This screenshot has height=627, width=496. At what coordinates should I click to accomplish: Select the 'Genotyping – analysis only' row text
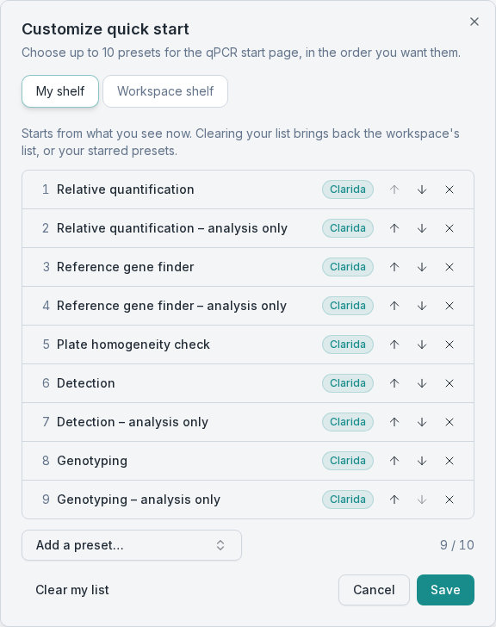[x=139, y=500]
